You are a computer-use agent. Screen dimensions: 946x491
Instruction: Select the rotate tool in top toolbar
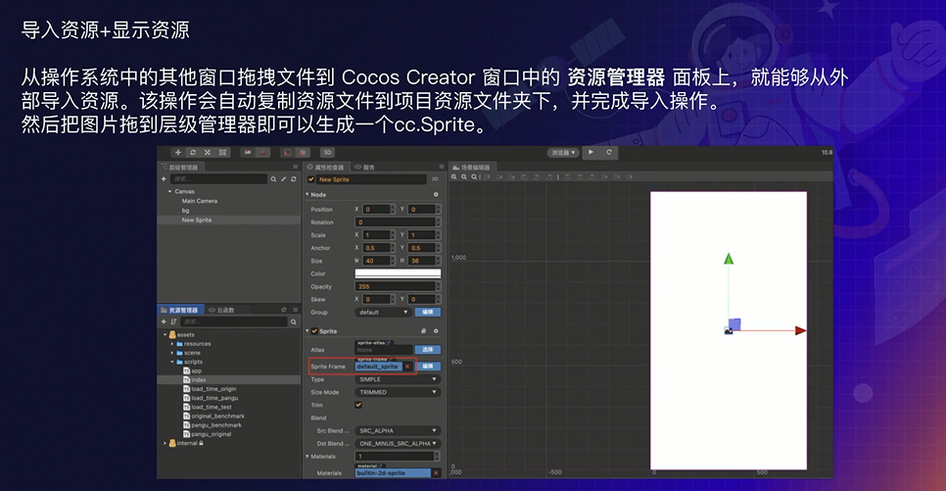(193, 153)
